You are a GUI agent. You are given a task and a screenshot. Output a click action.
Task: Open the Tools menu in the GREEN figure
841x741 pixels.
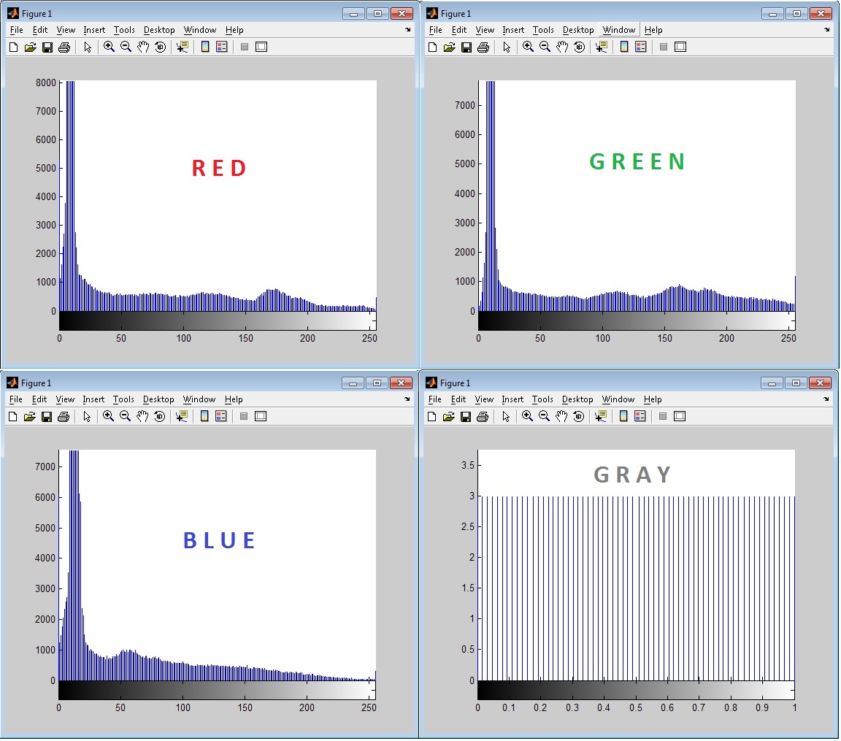[542, 29]
